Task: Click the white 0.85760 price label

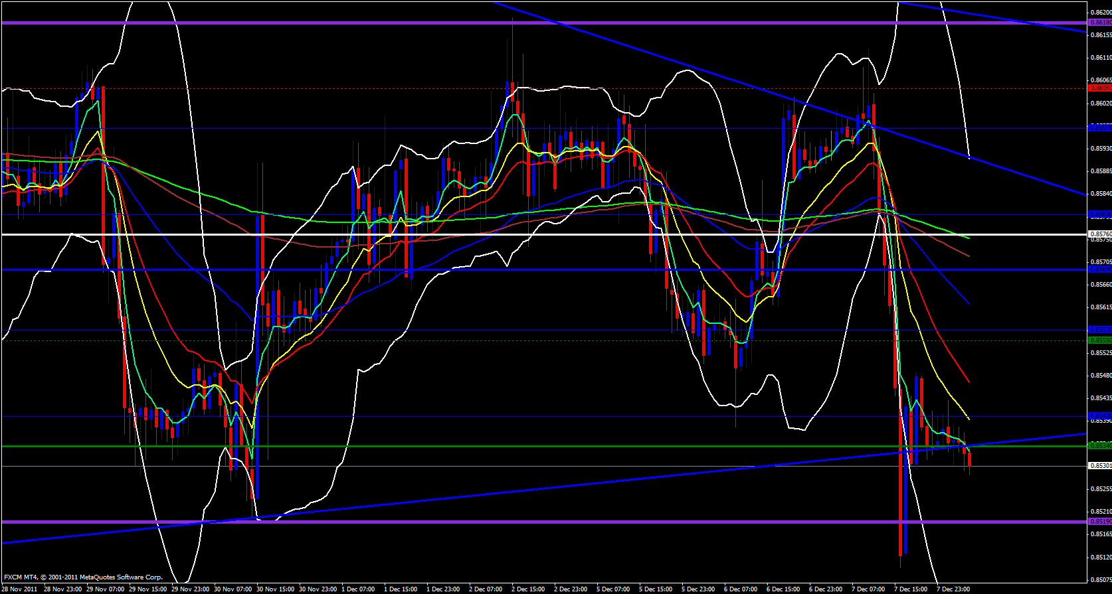Action: point(1099,234)
